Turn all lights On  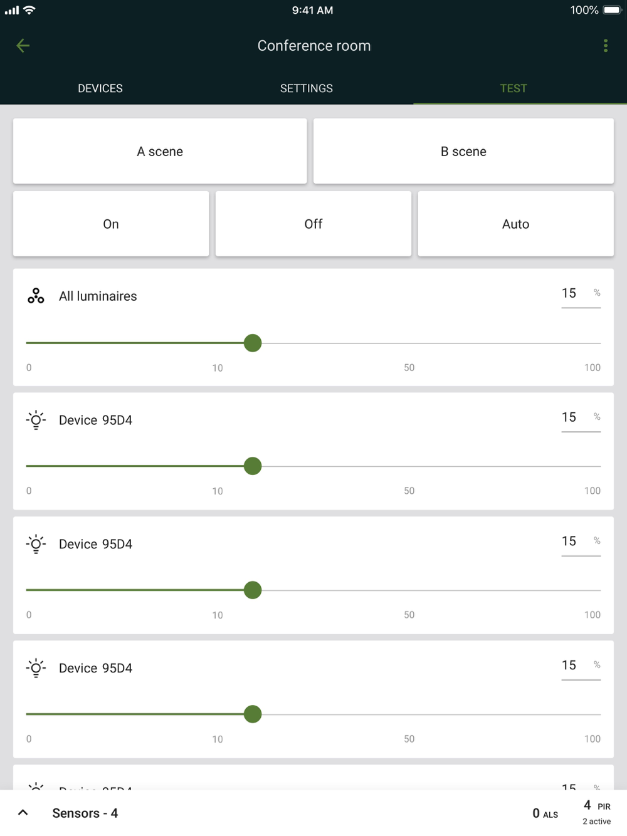point(111,224)
